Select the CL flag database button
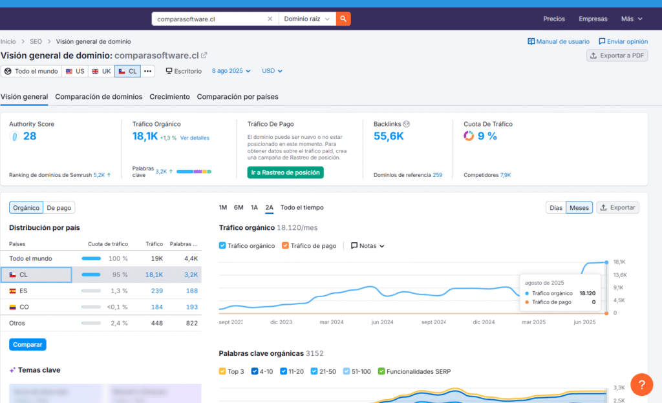This screenshot has height=403, width=662. [x=127, y=71]
